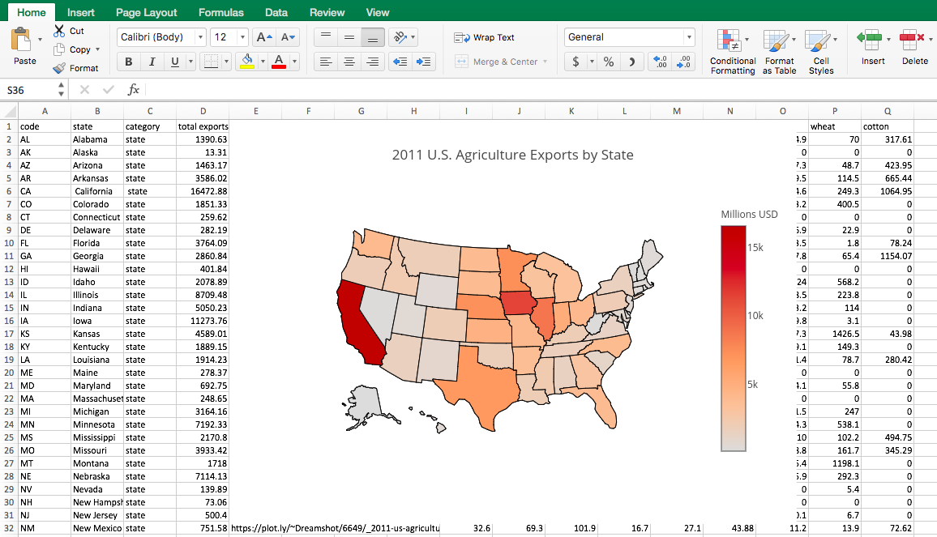Align text to middle of cell
The image size is (937, 537).
click(349, 37)
